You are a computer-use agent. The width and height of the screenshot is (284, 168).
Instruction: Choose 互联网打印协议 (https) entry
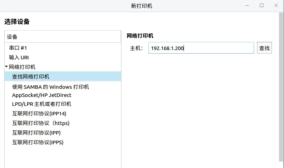41,123
